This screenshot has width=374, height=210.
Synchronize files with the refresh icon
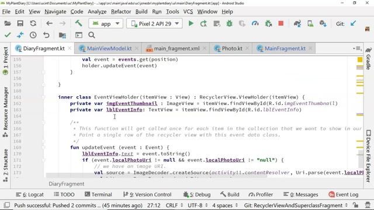point(33,23)
